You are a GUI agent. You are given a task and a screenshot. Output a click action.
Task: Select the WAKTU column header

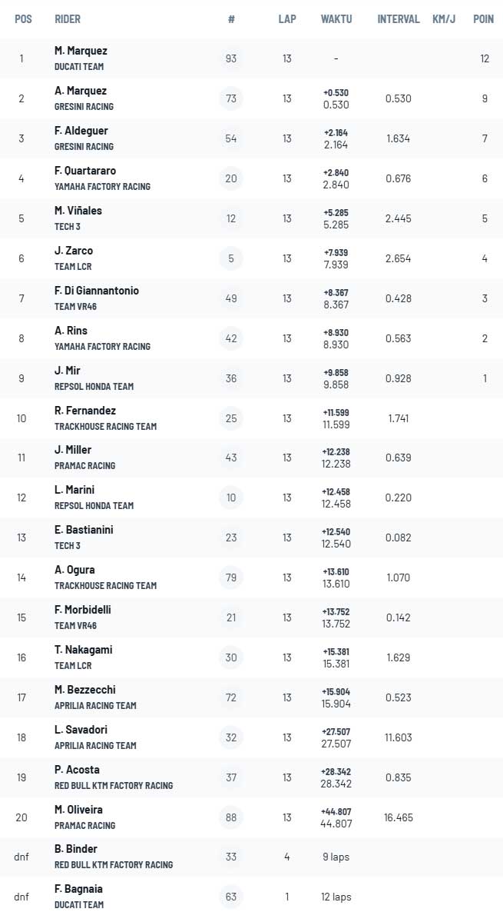[336, 18]
